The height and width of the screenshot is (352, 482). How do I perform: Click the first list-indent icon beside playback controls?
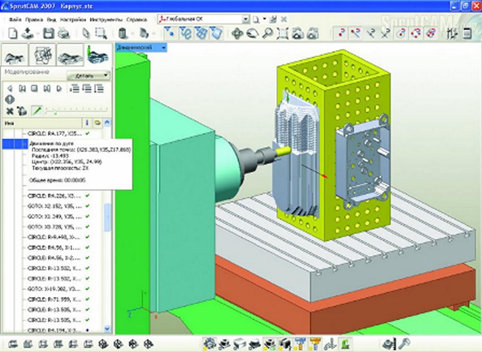74,88
